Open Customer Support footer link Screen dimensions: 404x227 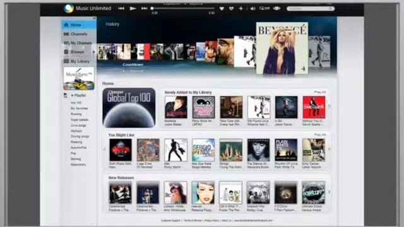[x=170, y=221]
